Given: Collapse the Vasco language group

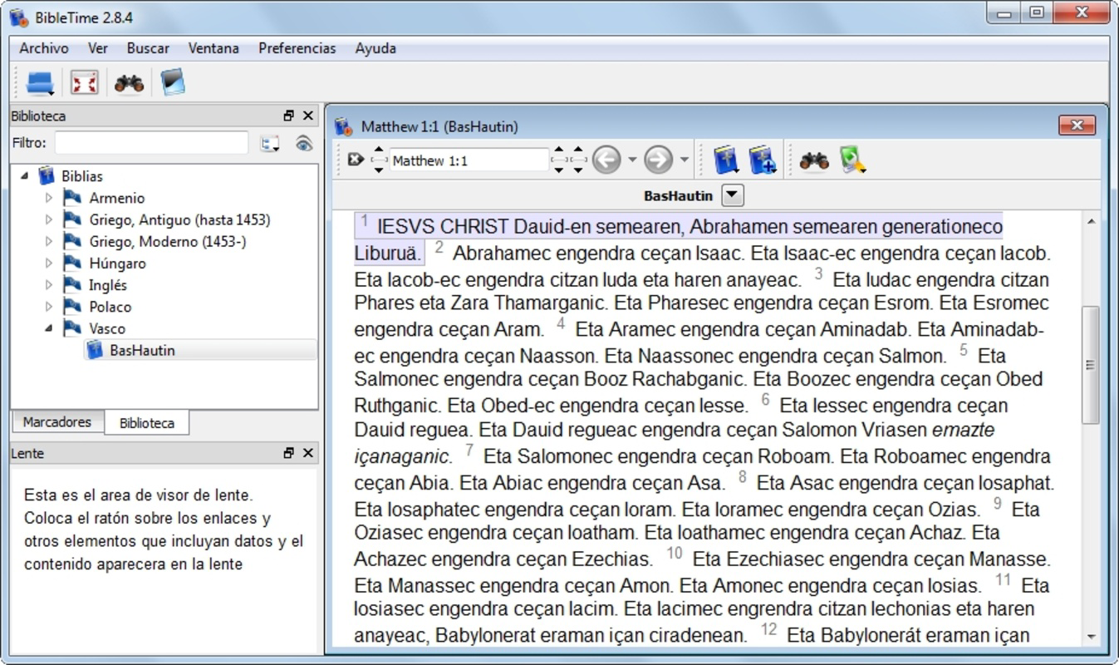Looking at the screenshot, I should 49,328.
